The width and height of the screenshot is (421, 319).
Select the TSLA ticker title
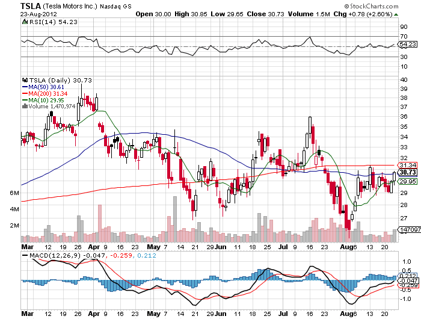pyautogui.click(x=31, y=6)
